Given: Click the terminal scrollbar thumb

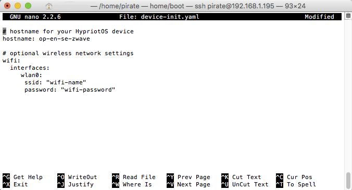Looking at the screenshot, I should coord(348,181).
